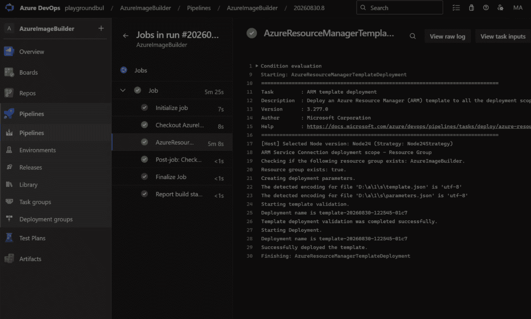Click log line 'Resource group exists: true.'

pos(303,169)
